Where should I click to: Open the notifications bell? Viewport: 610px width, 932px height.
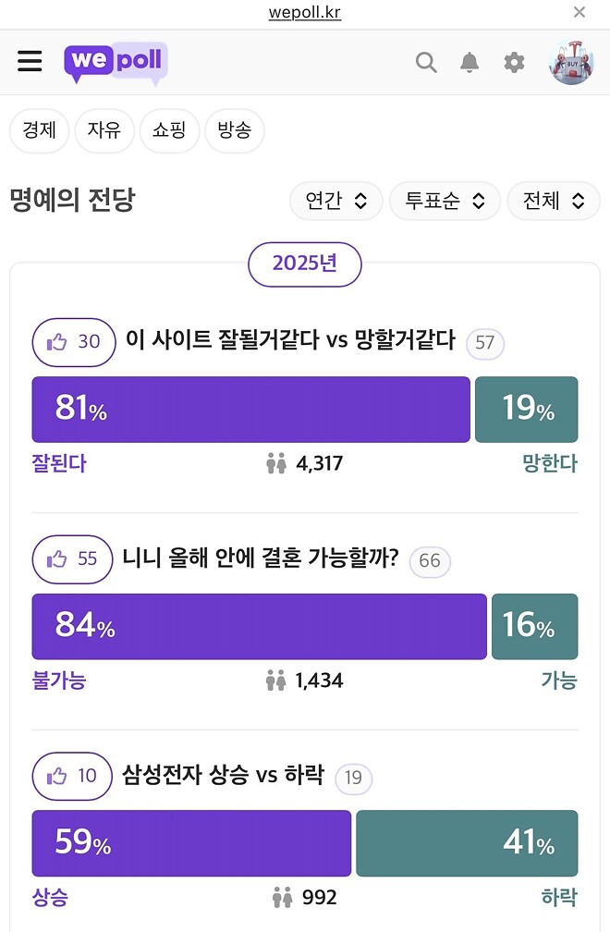click(470, 62)
